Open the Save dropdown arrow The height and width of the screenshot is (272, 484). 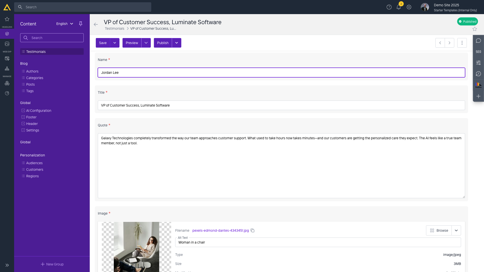pos(115,43)
